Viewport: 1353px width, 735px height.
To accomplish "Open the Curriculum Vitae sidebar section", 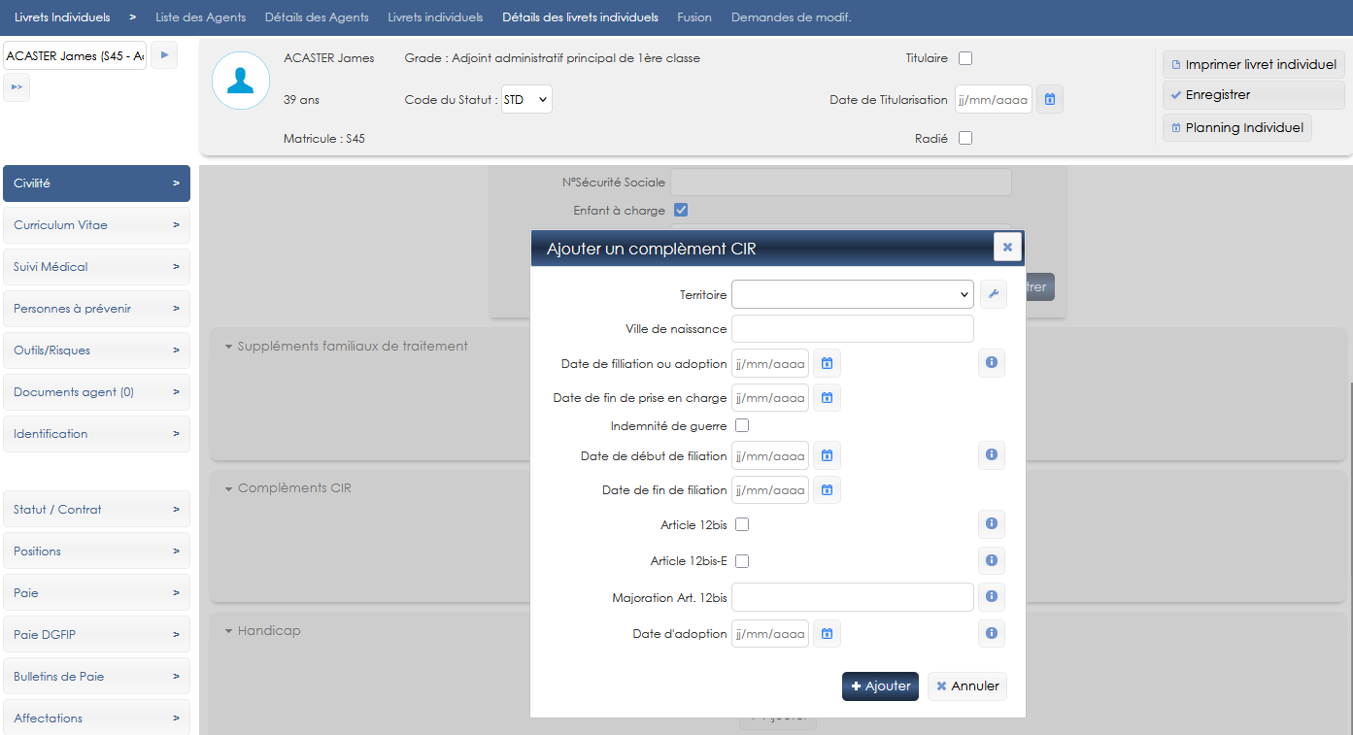I will [96, 225].
